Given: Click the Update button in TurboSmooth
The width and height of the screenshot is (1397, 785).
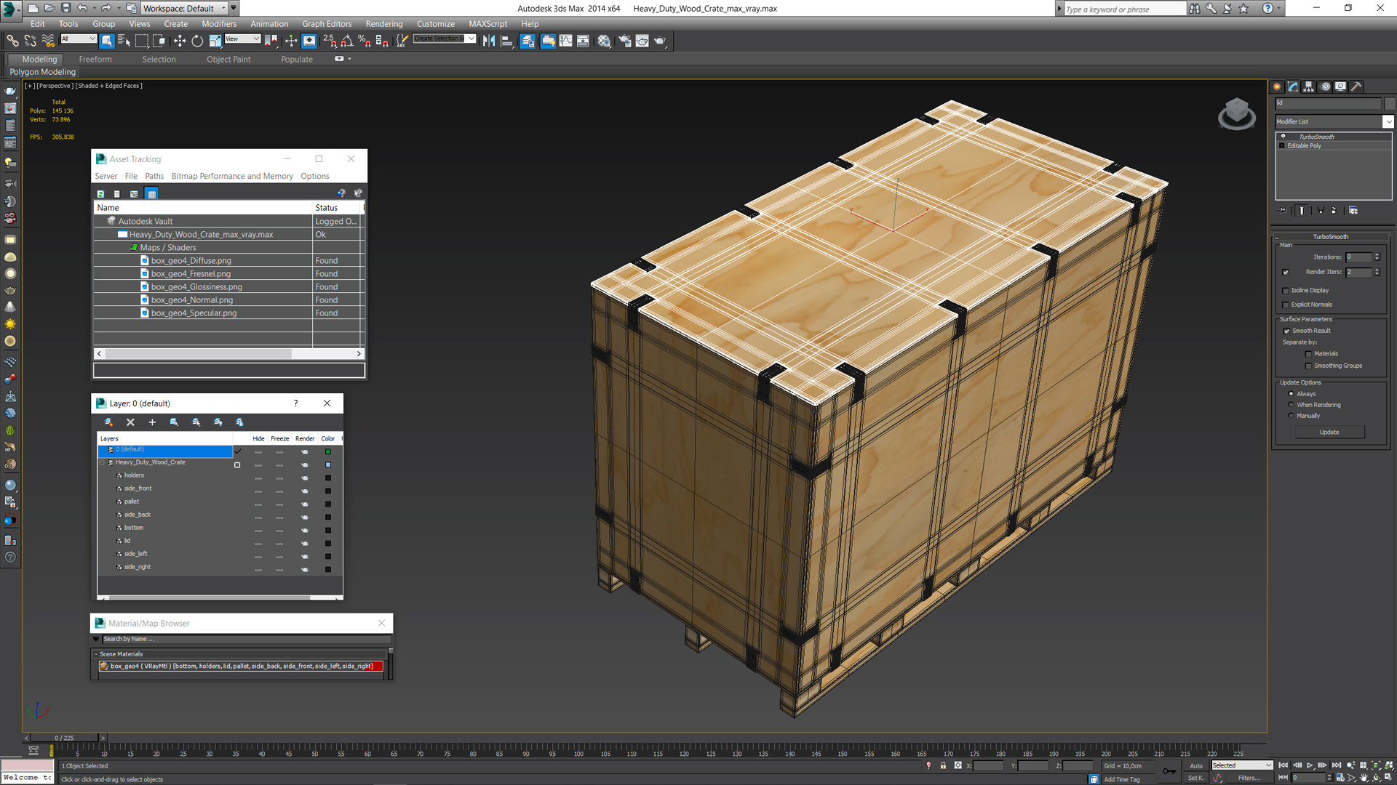Looking at the screenshot, I should pos(1329,431).
